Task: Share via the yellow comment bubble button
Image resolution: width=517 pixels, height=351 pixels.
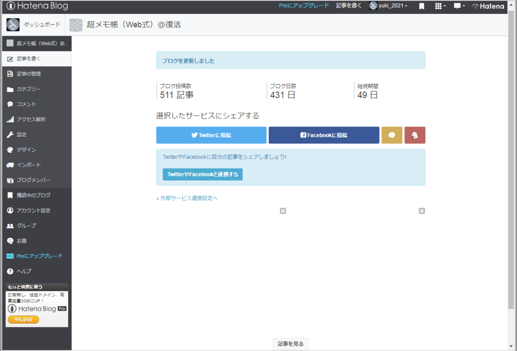Action: point(392,135)
